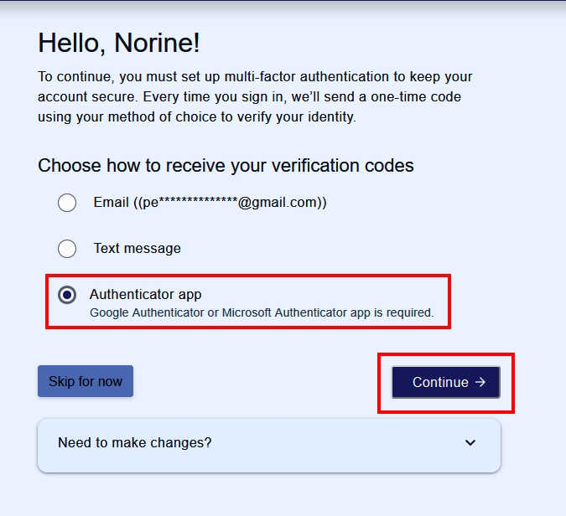
Task: Click the Skip for now button
Action: coord(86,381)
